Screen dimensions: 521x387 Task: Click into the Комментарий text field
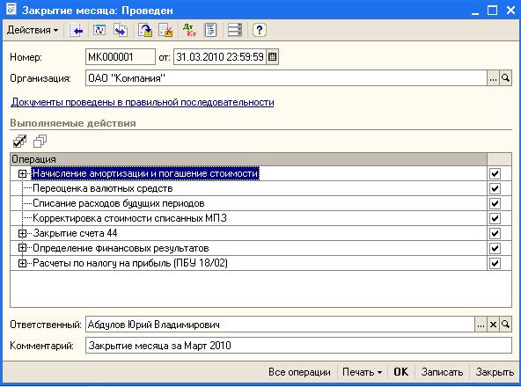point(298,346)
